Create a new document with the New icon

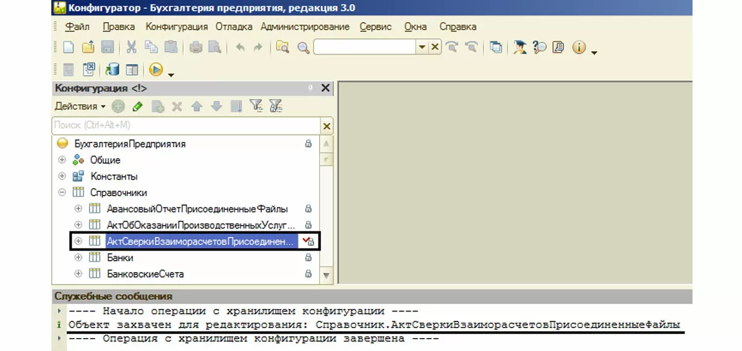[69, 47]
